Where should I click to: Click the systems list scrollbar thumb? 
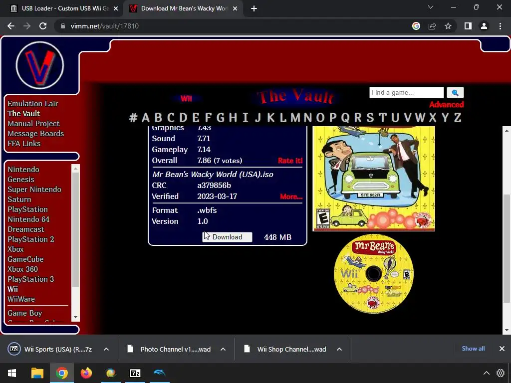[76, 230]
